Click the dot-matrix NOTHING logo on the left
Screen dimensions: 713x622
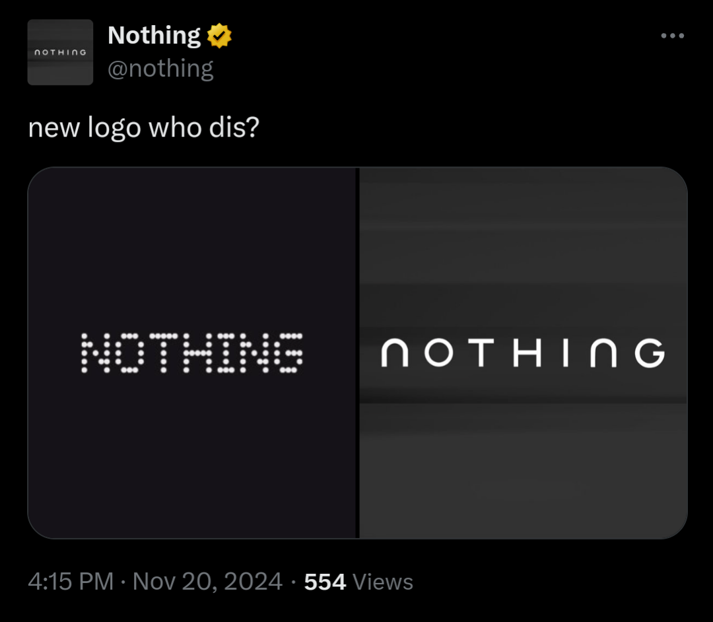click(191, 353)
